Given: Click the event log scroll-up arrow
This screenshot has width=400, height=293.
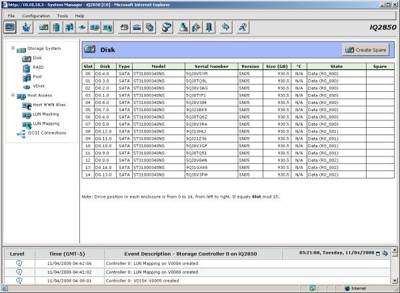Looking at the screenshot, I should [395, 250].
